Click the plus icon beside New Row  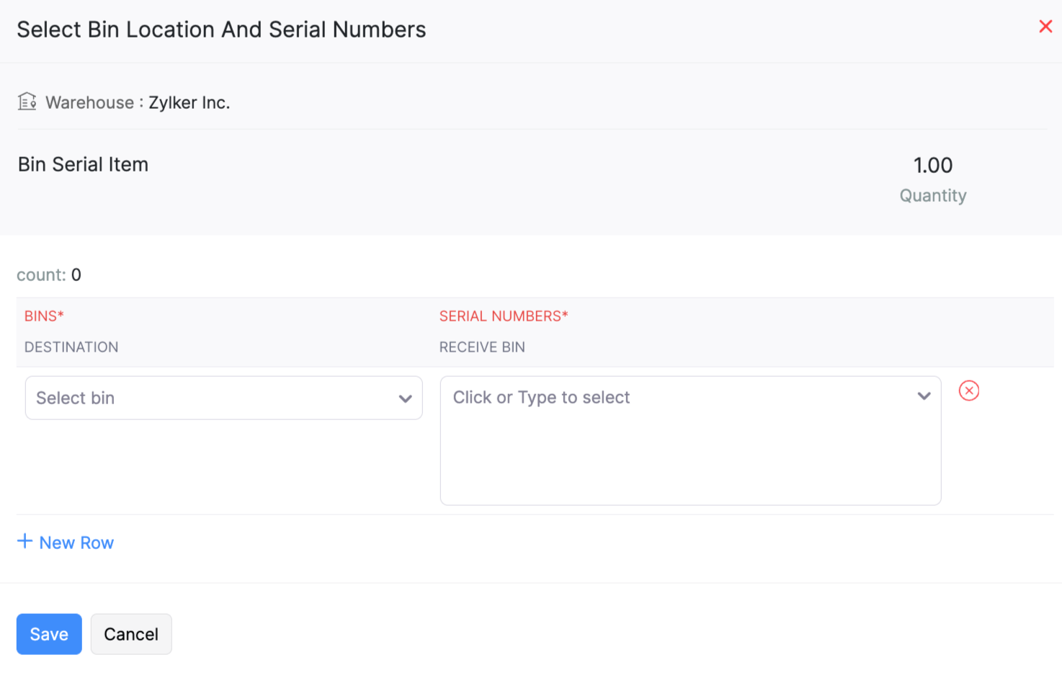24,541
